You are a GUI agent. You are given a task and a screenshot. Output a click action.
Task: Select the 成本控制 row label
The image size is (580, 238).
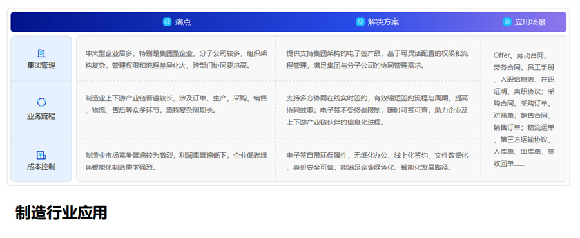41,167
